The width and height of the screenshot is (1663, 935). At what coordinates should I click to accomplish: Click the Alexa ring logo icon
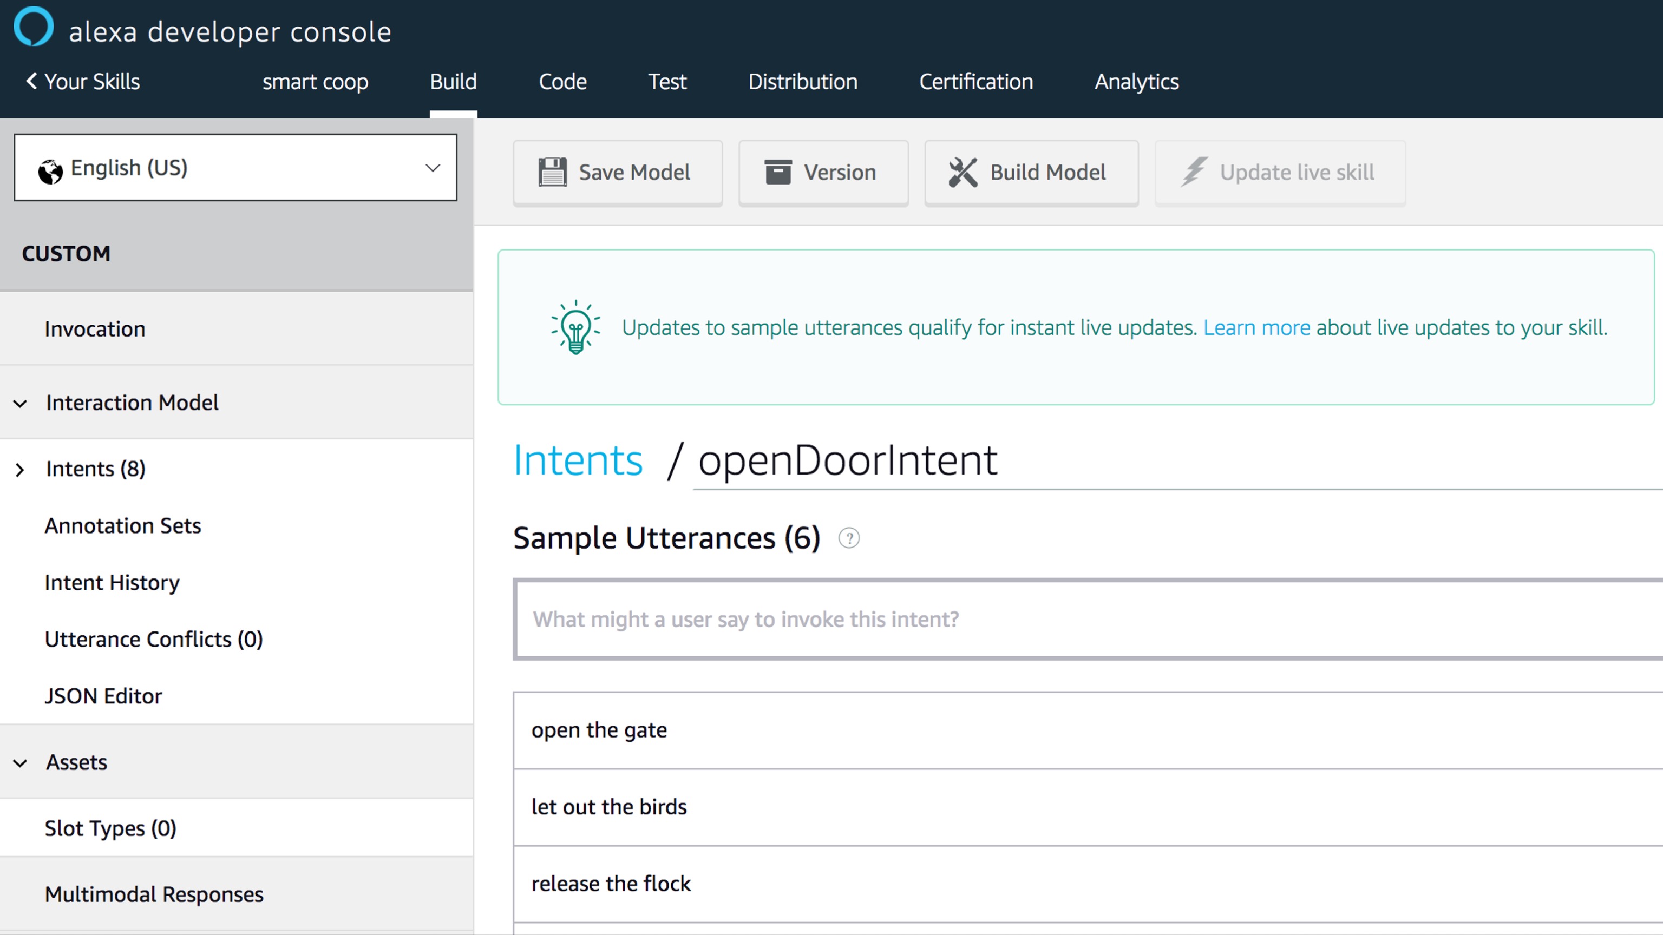pyautogui.click(x=34, y=27)
